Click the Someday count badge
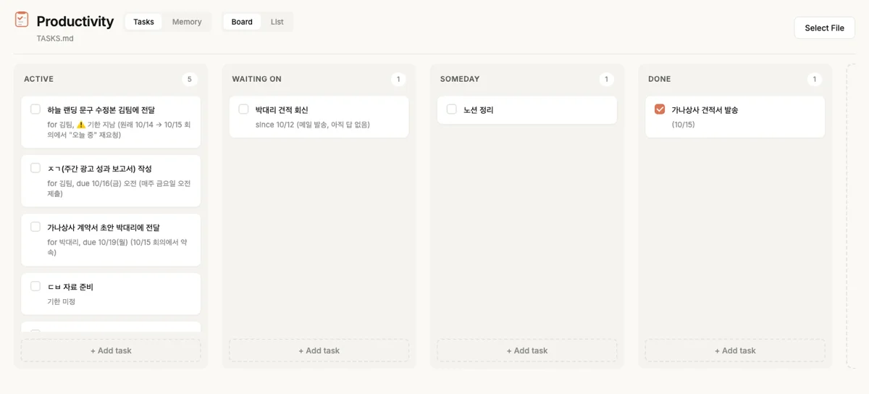Image resolution: width=869 pixels, height=394 pixels. (606, 79)
